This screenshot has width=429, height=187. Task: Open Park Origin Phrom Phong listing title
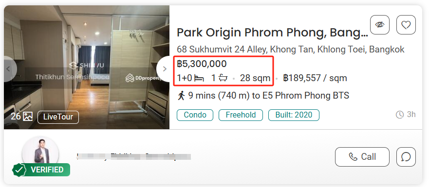pos(272,33)
